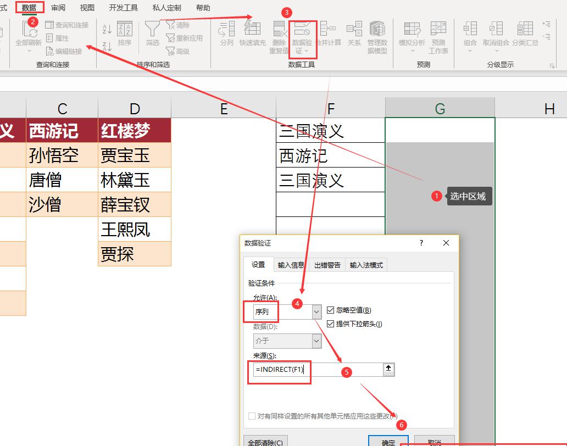Image resolution: width=567 pixels, height=446 pixels.
Task: Expand the 全部刷新 dropdown arrow
Action: tap(29, 51)
